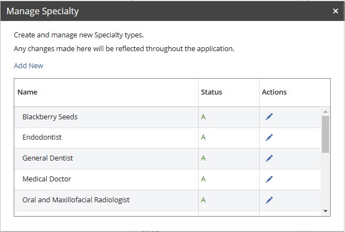The height and width of the screenshot is (232, 345).
Task: Click the Add New link
Action: [x=29, y=66]
